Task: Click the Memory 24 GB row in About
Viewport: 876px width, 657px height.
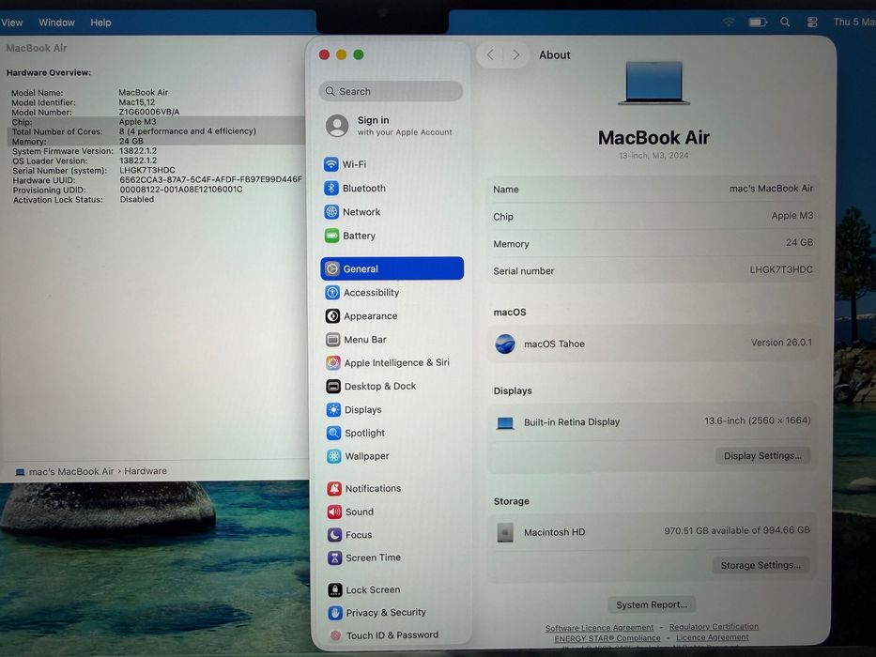Action: tap(653, 243)
